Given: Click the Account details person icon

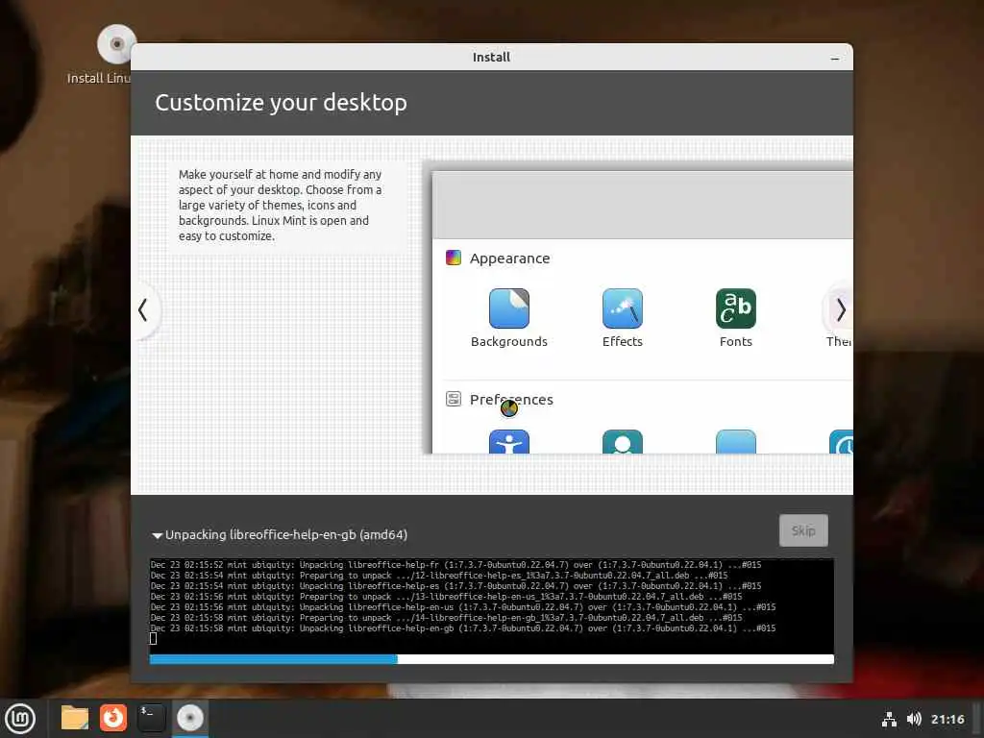Looking at the screenshot, I should (622, 441).
